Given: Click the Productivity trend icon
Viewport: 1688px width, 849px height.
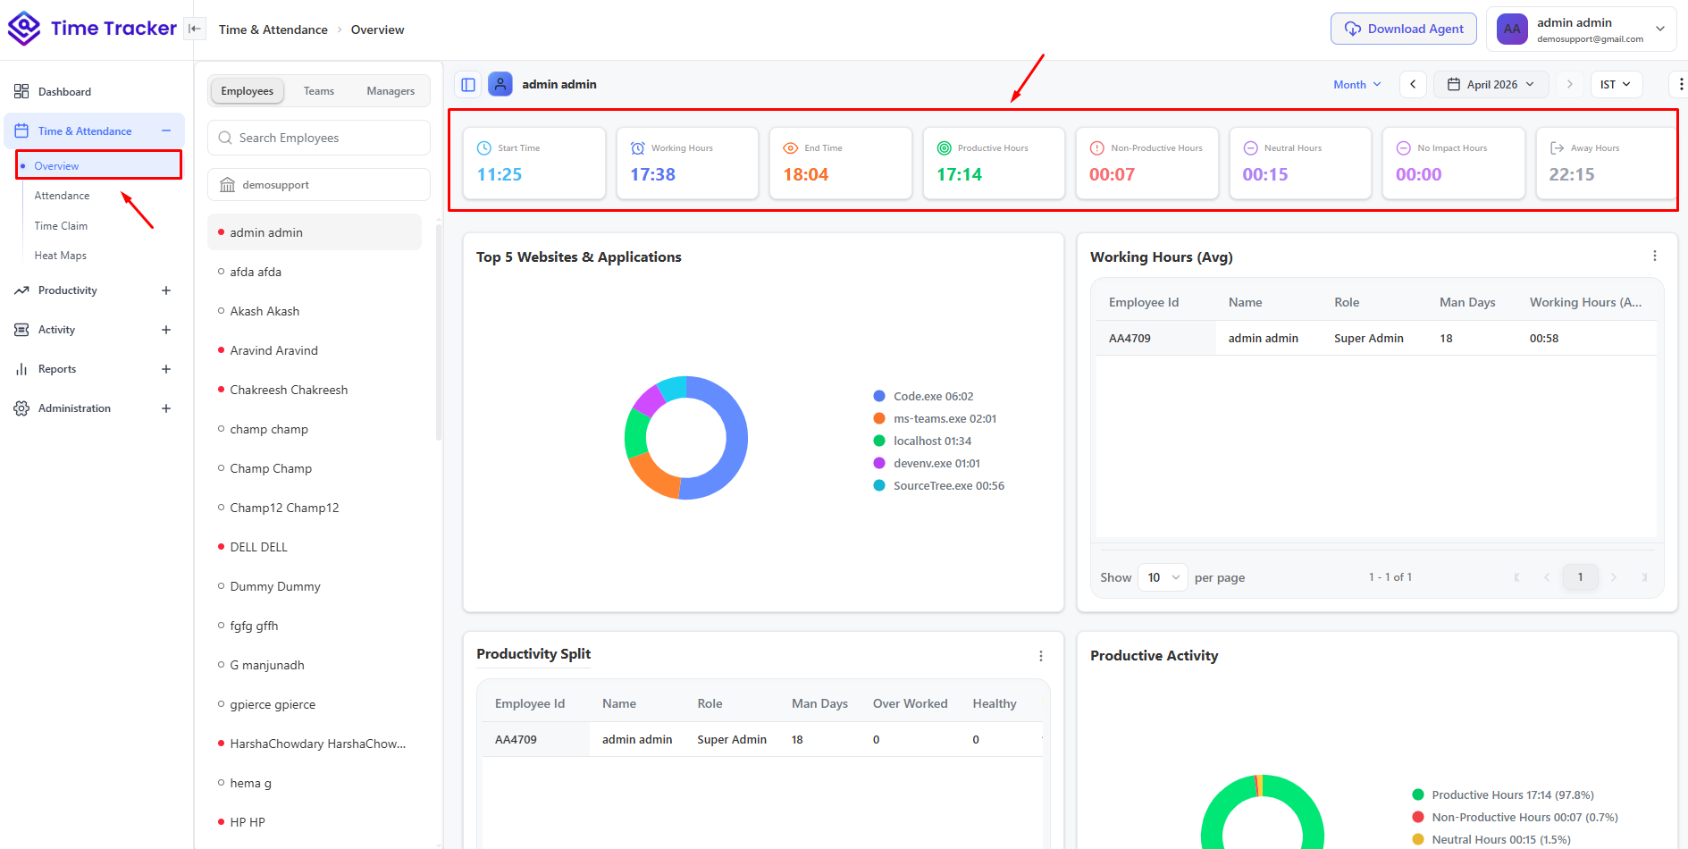Looking at the screenshot, I should pos(21,290).
